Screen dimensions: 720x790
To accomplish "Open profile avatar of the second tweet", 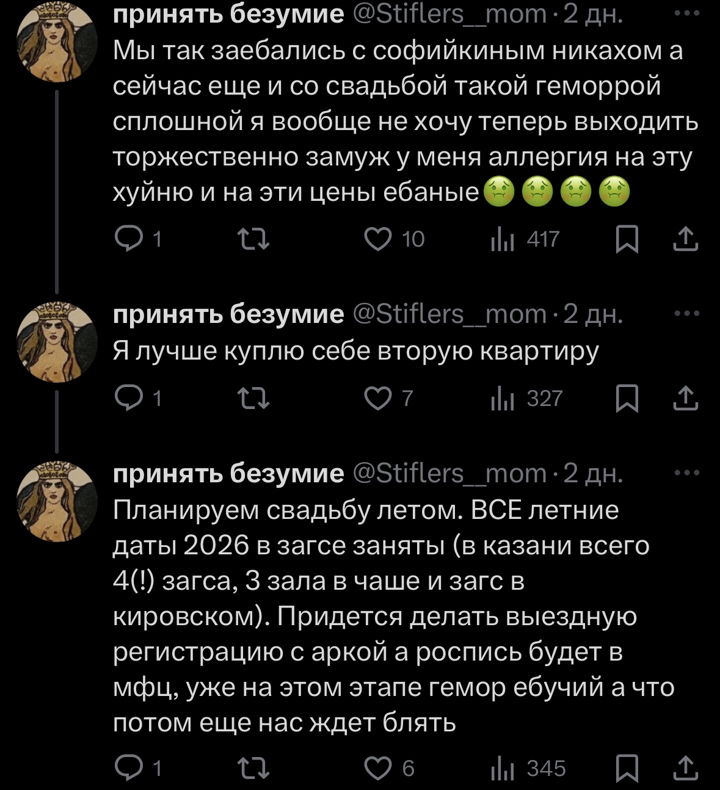I will (x=56, y=342).
